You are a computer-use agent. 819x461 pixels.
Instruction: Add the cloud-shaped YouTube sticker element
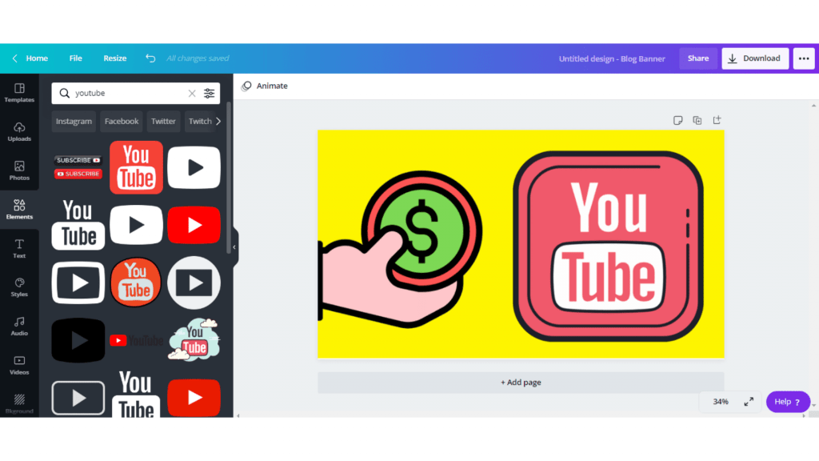click(194, 339)
